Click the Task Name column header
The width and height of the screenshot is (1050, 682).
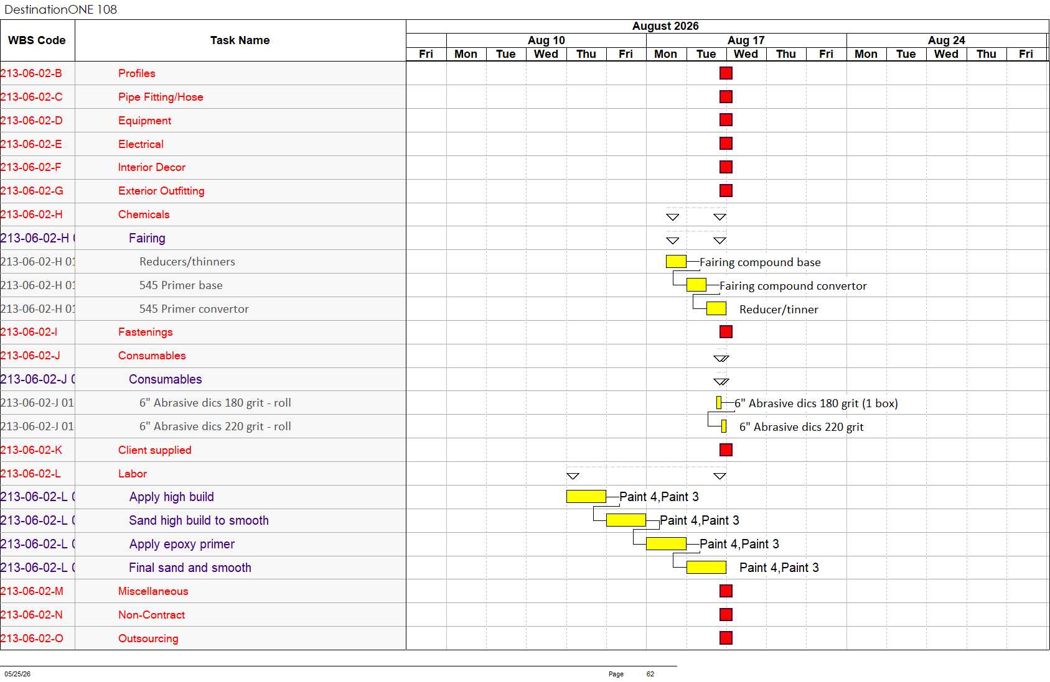(240, 40)
